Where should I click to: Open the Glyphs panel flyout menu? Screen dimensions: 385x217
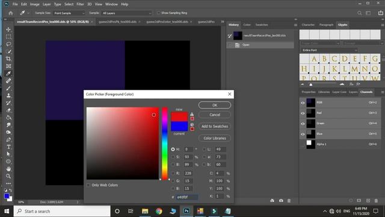point(383,25)
